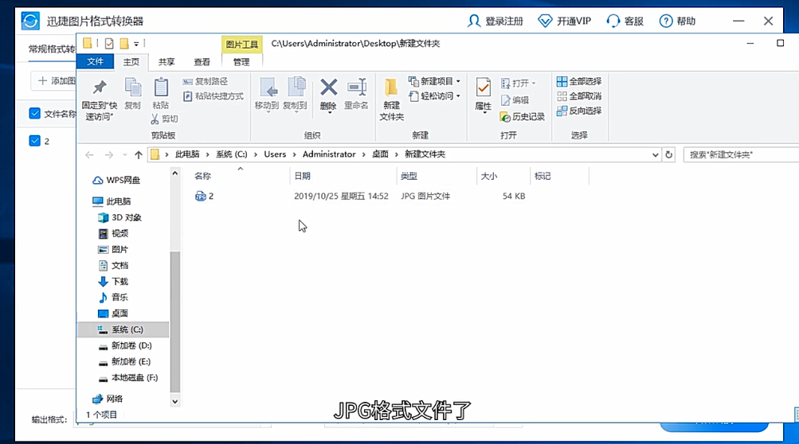Click 开通VIP in converter title bar
799x444 pixels.
point(565,21)
